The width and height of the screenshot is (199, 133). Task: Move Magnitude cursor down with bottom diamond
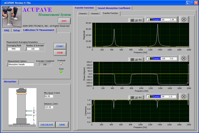coord(184,21)
